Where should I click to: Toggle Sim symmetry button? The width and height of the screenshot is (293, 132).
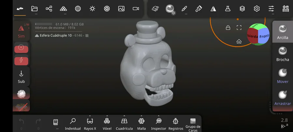(21, 31)
